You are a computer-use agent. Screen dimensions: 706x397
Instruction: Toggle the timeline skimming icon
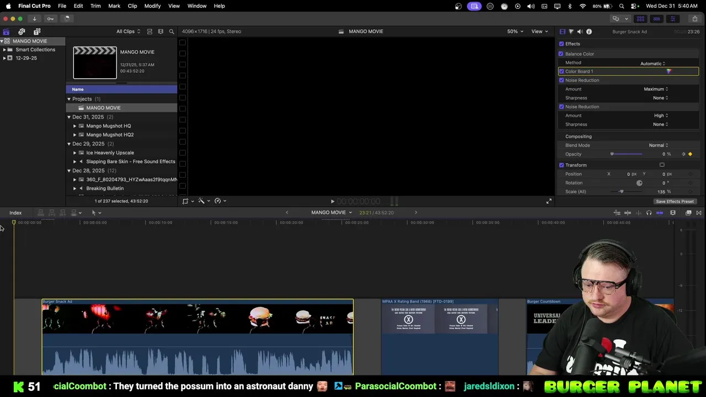coord(628,213)
